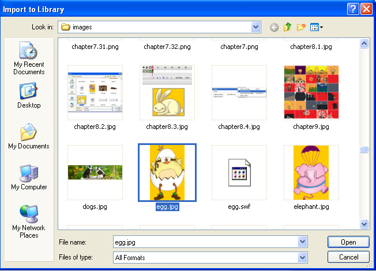Select the chapter9.jpg collage thumbnail

[311, 93]
